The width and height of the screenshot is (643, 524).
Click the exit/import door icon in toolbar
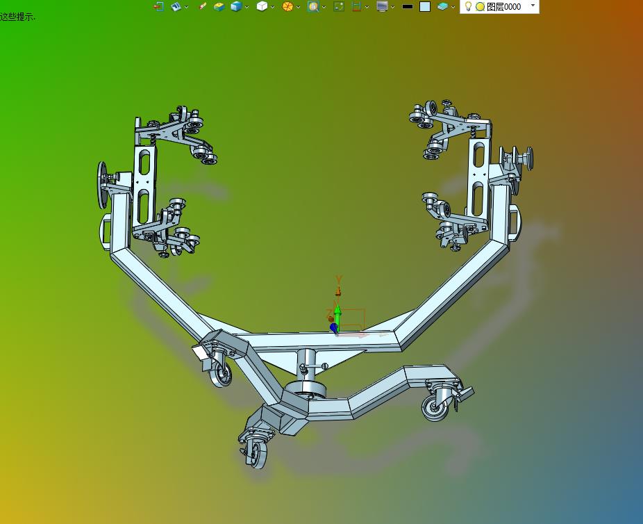159,6
